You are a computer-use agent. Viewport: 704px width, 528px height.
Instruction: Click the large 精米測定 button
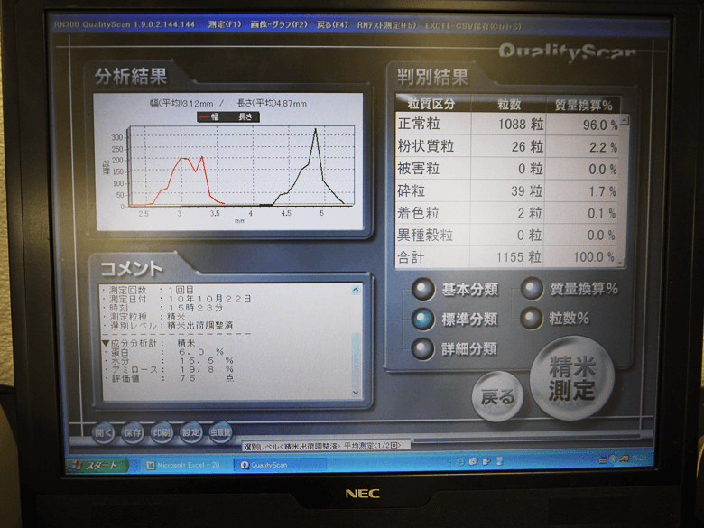point(572,378)
